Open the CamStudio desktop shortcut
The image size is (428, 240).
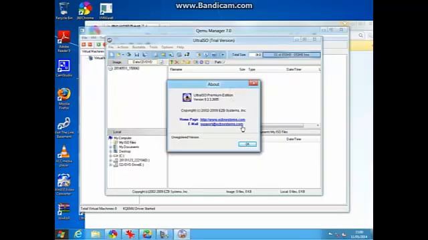click(64, 68)
